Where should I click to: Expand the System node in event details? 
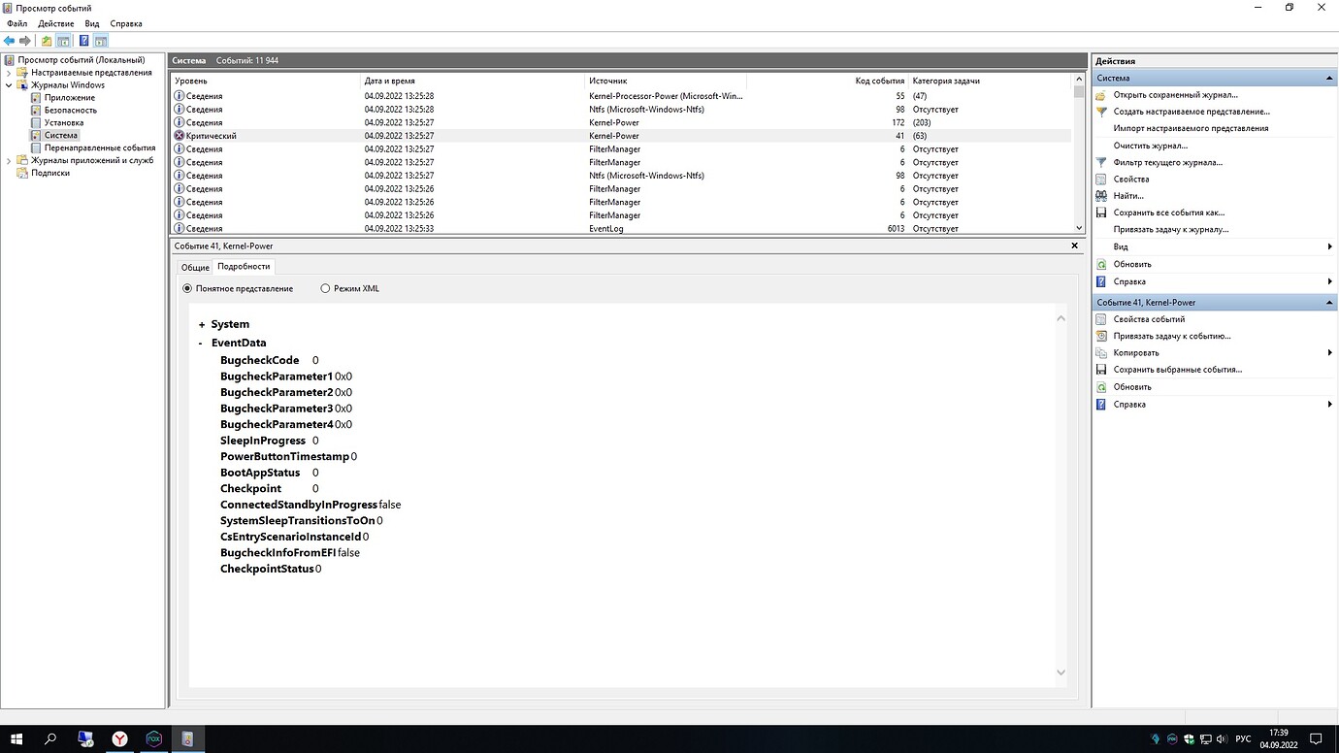tap(202, 325)
